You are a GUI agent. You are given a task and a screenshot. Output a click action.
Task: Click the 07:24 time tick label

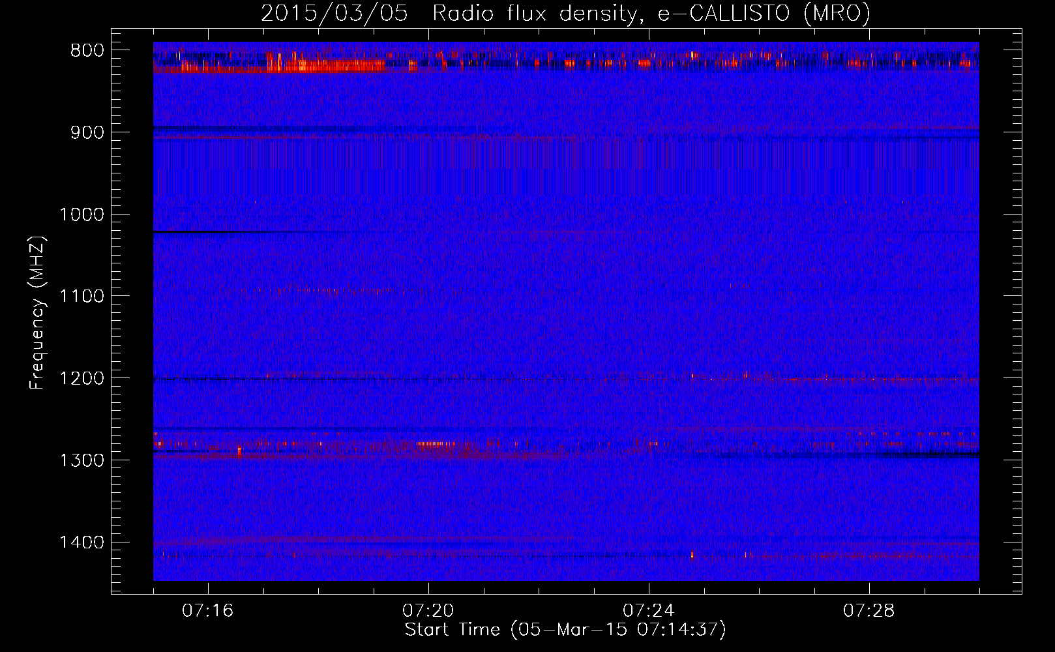pyautogui.click(x=649, y=610)
